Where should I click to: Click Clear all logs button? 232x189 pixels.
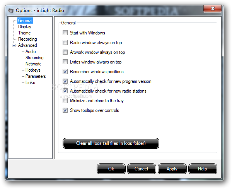[111, 143]
